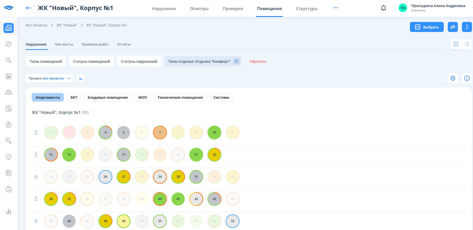Select the БКТ room type chip
The width and height of the screenshot is (473, 230).
(x=74, y=97)
